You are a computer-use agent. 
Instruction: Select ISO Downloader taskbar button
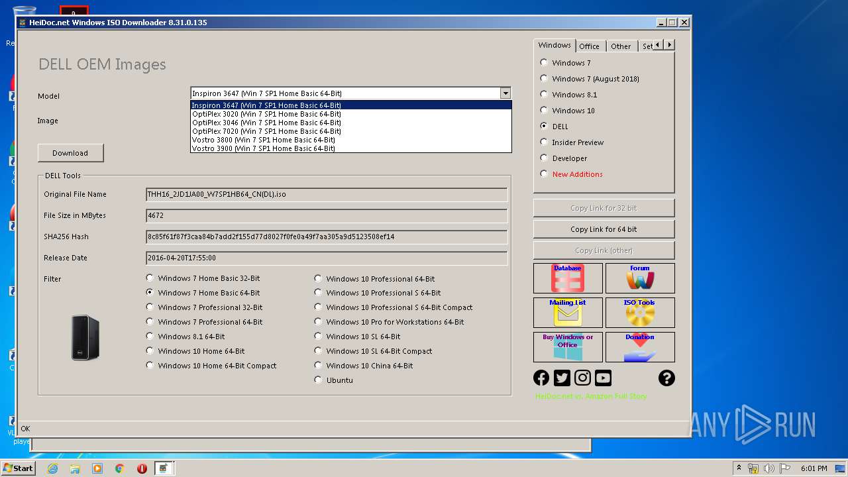click(x=164, y=468)
